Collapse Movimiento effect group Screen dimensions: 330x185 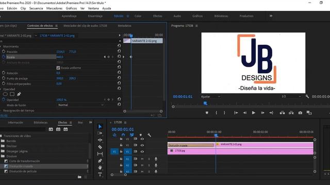[x=1, y=46]
